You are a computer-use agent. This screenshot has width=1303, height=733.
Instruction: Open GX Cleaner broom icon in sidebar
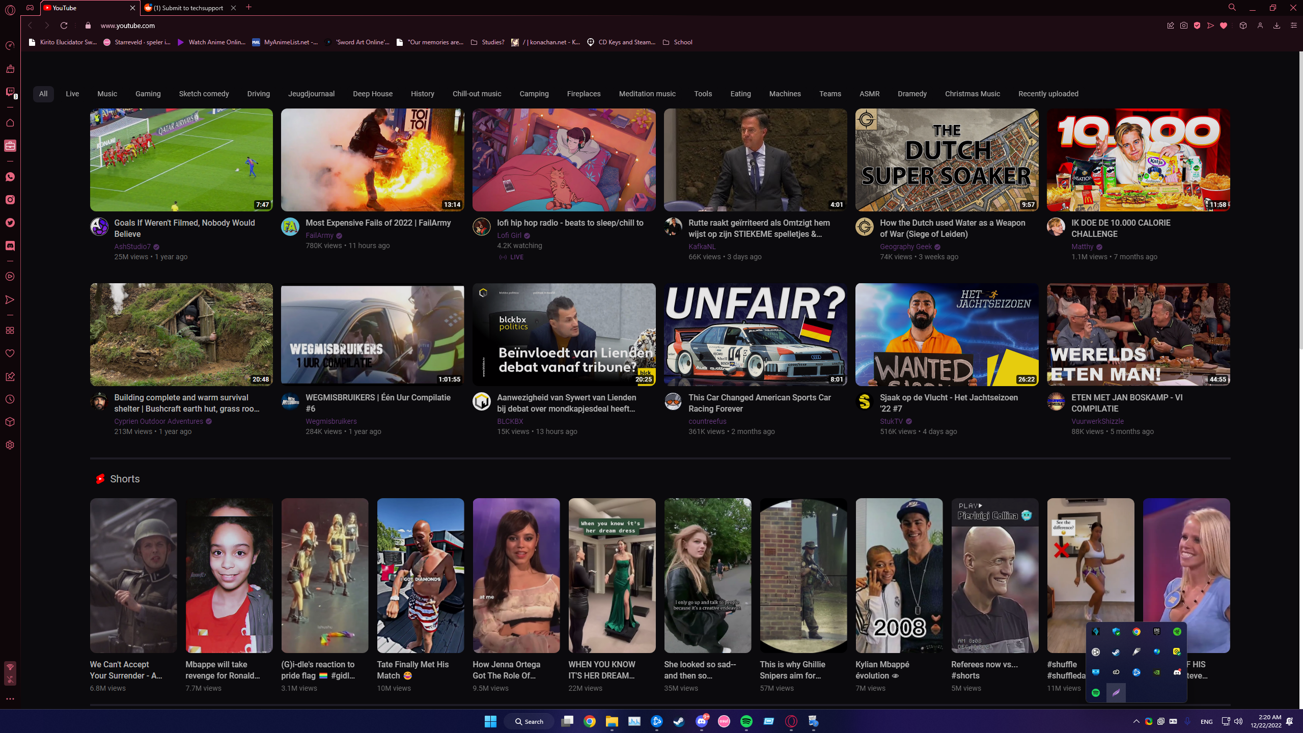click(x=10, y=69)
